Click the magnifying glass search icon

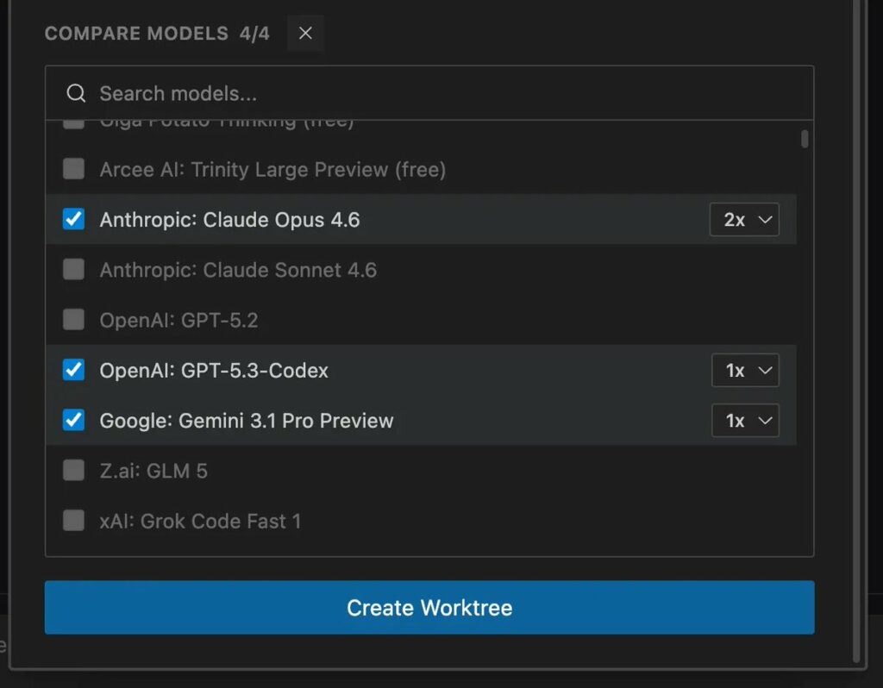pos(76,93)
